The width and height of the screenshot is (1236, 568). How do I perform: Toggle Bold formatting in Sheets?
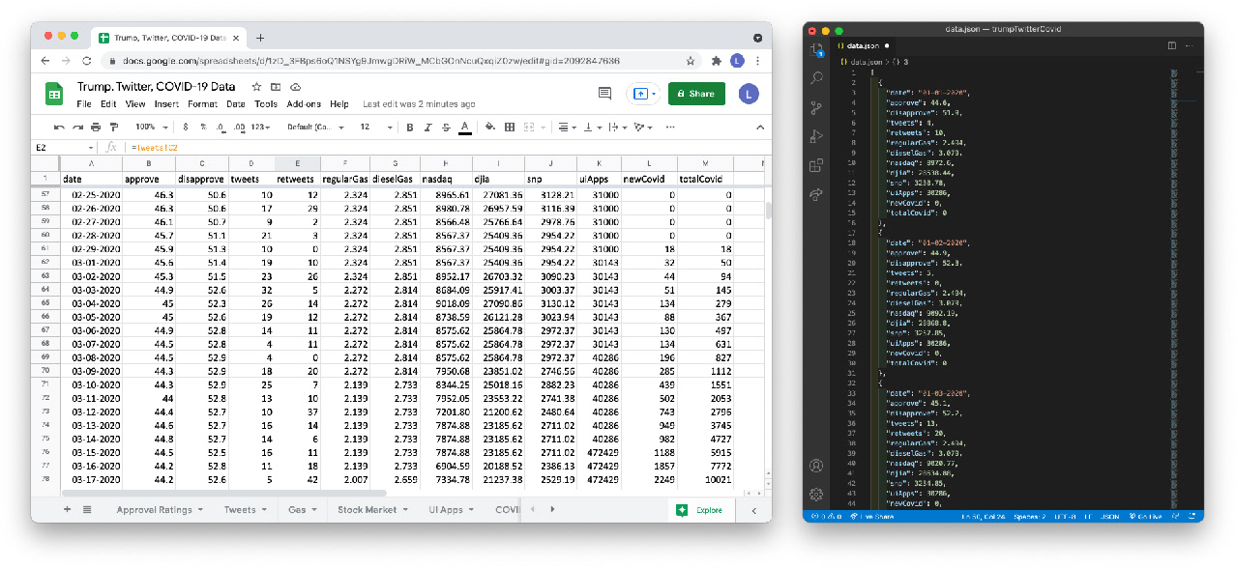(410, 128)
